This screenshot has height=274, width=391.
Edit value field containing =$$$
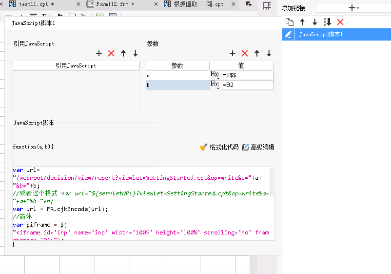[247, 75]
